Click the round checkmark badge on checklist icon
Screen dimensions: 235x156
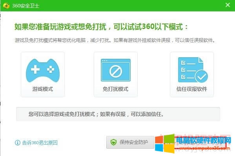[201, 76]
